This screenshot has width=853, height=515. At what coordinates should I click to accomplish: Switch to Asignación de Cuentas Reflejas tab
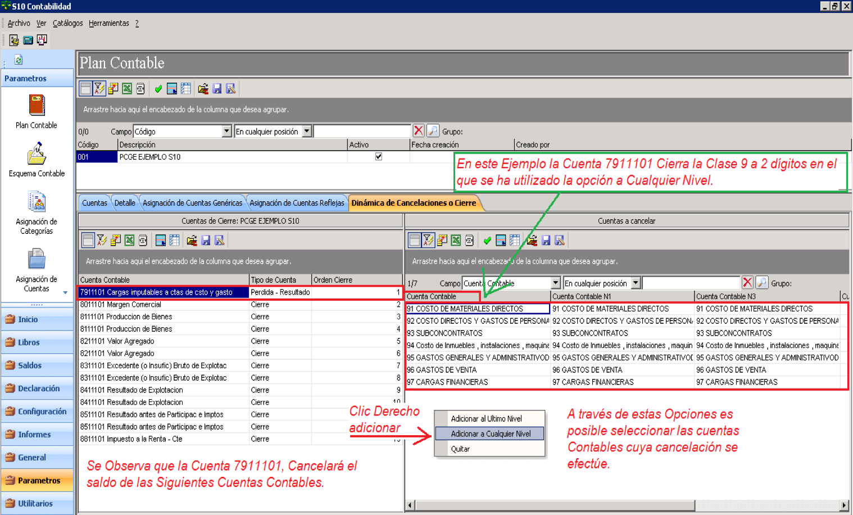coord(297,203)
